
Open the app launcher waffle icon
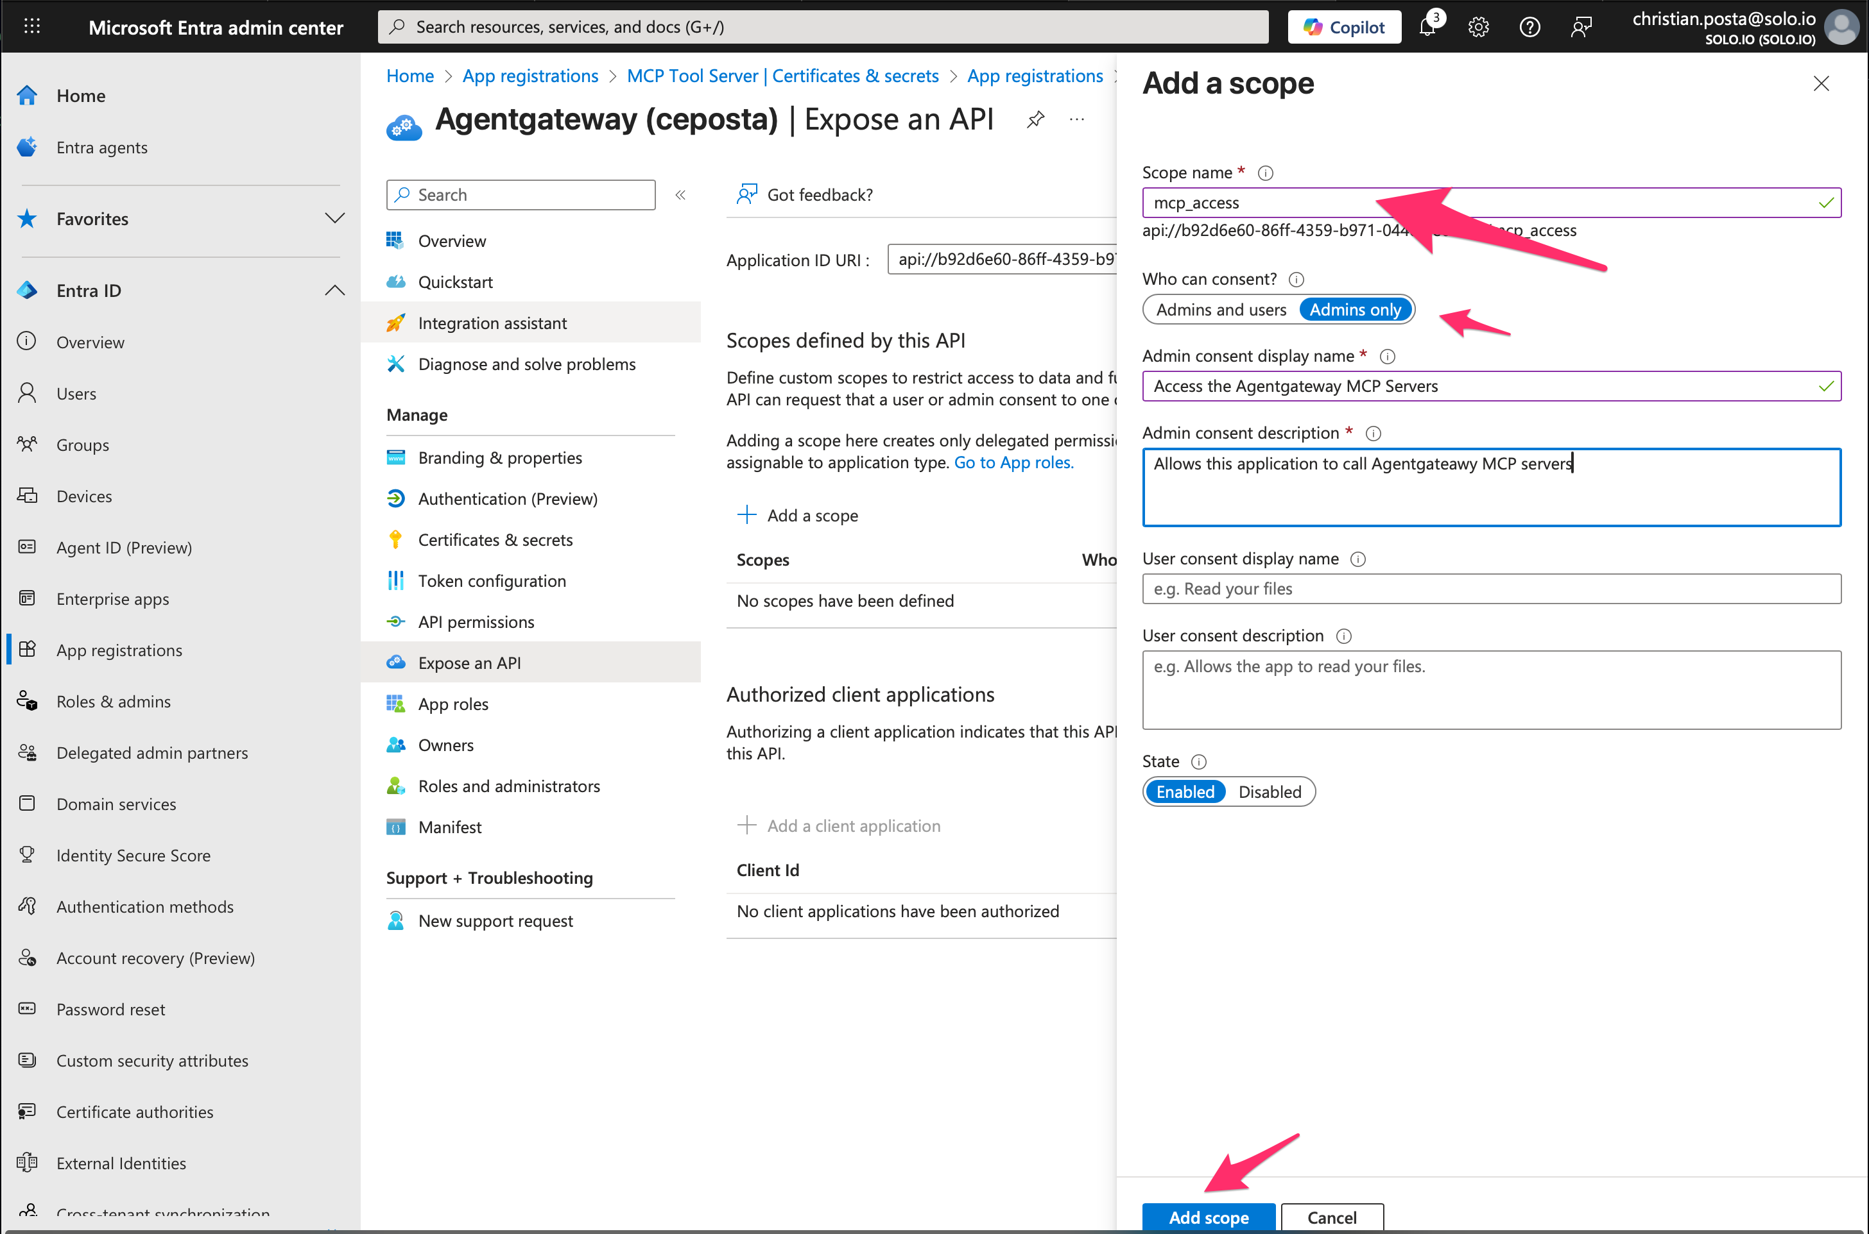coord(31,27)
